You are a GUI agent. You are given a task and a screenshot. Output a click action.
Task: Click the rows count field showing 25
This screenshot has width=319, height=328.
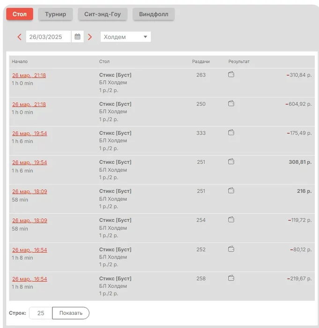[x=41, y=313]
